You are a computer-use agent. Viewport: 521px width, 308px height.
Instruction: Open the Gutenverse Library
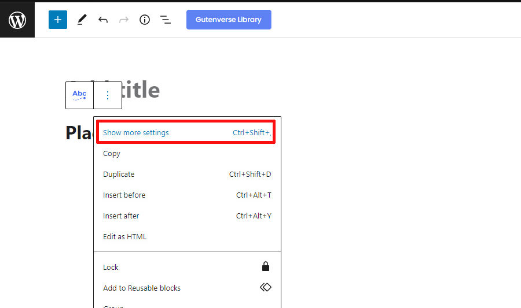tap(229, 20)
